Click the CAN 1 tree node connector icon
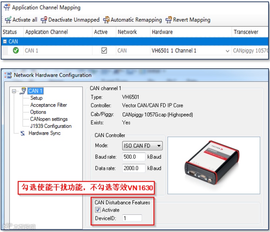 pos(23,91)
